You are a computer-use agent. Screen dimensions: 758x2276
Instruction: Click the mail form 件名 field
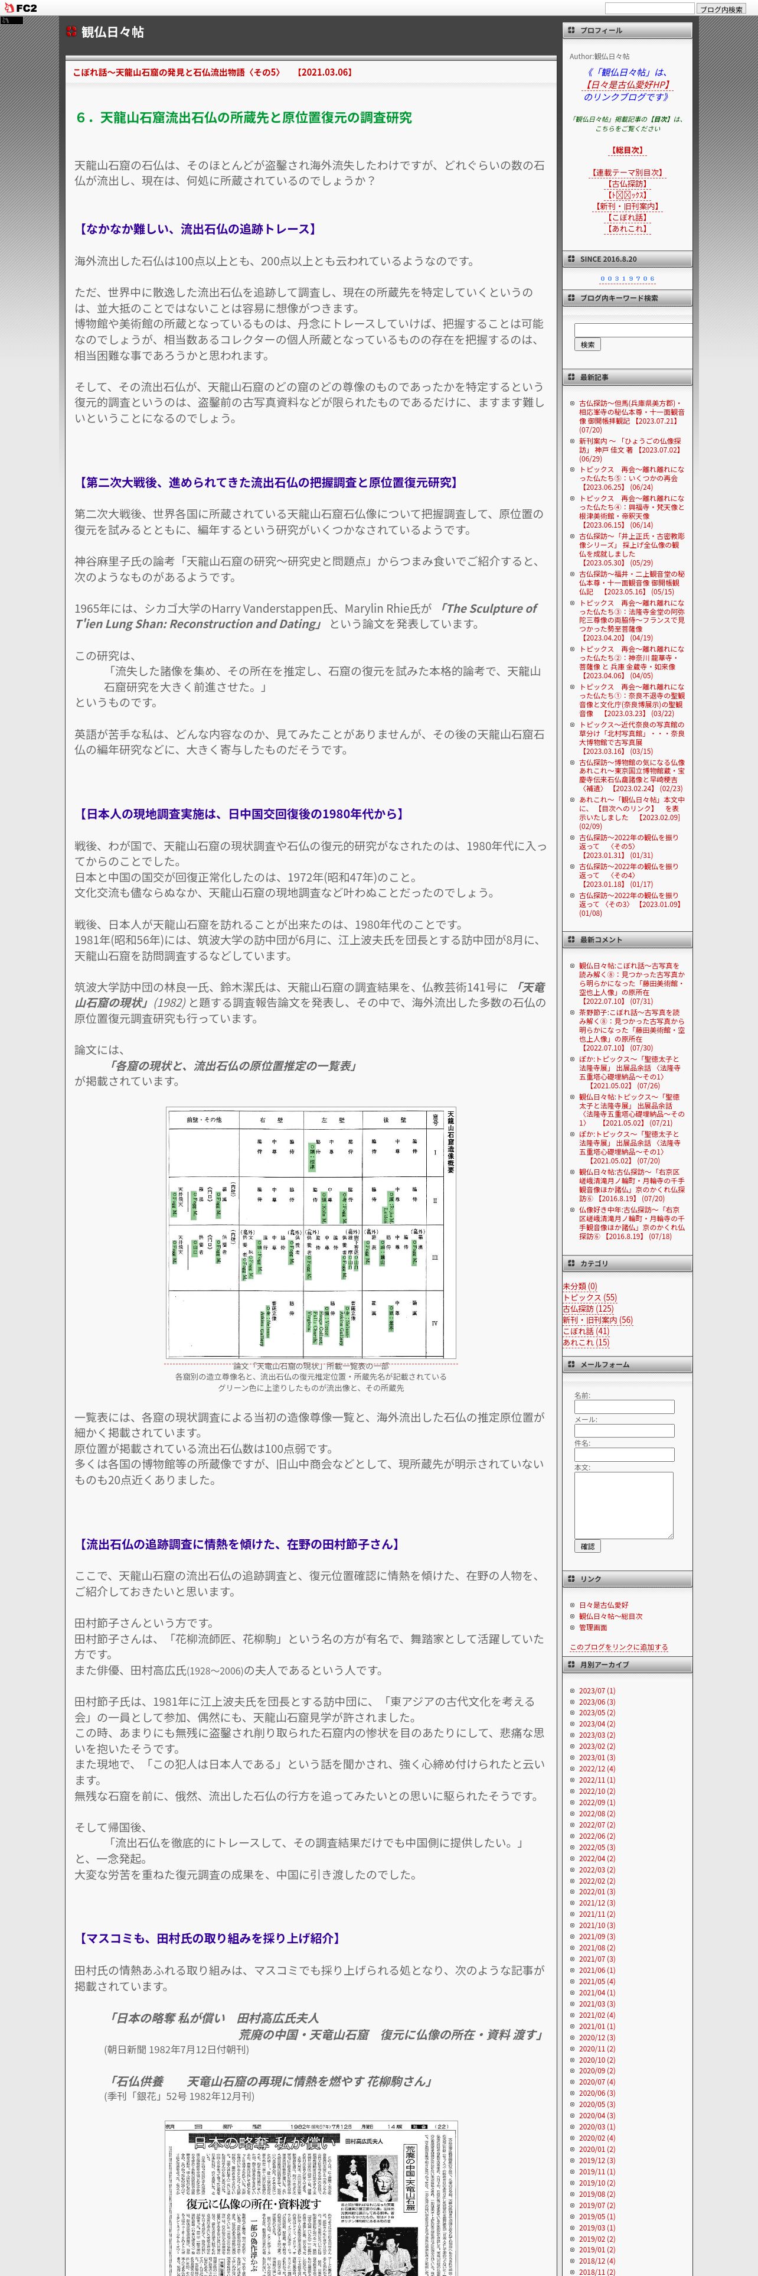click(x=624, y=1454)
